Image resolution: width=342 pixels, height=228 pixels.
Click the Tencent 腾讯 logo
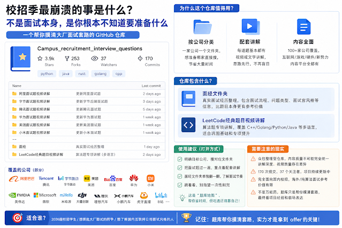[46, 178]
